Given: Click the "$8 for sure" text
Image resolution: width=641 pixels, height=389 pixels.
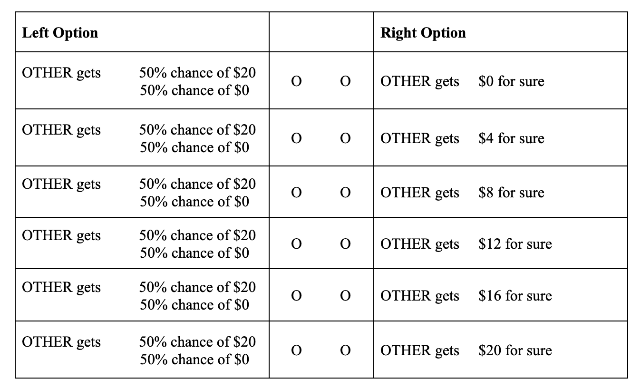Looking at the screenshot, I should [x=511, y=193].
